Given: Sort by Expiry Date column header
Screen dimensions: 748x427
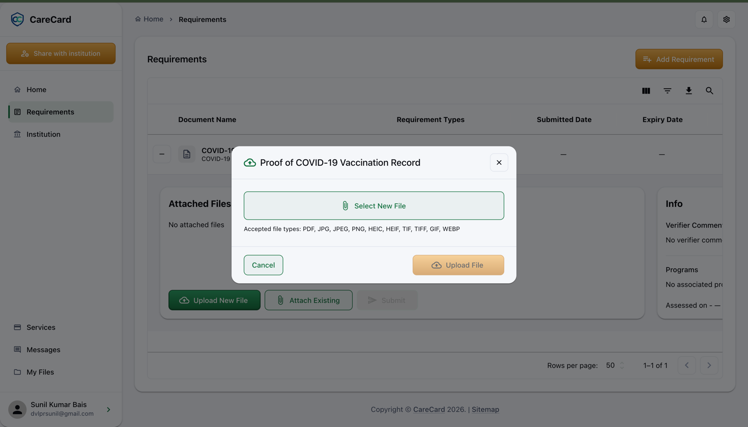Looking at the screenshot, I should coord(663,119).
